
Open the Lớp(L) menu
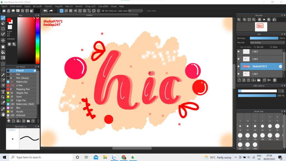[x=28, y=6]
